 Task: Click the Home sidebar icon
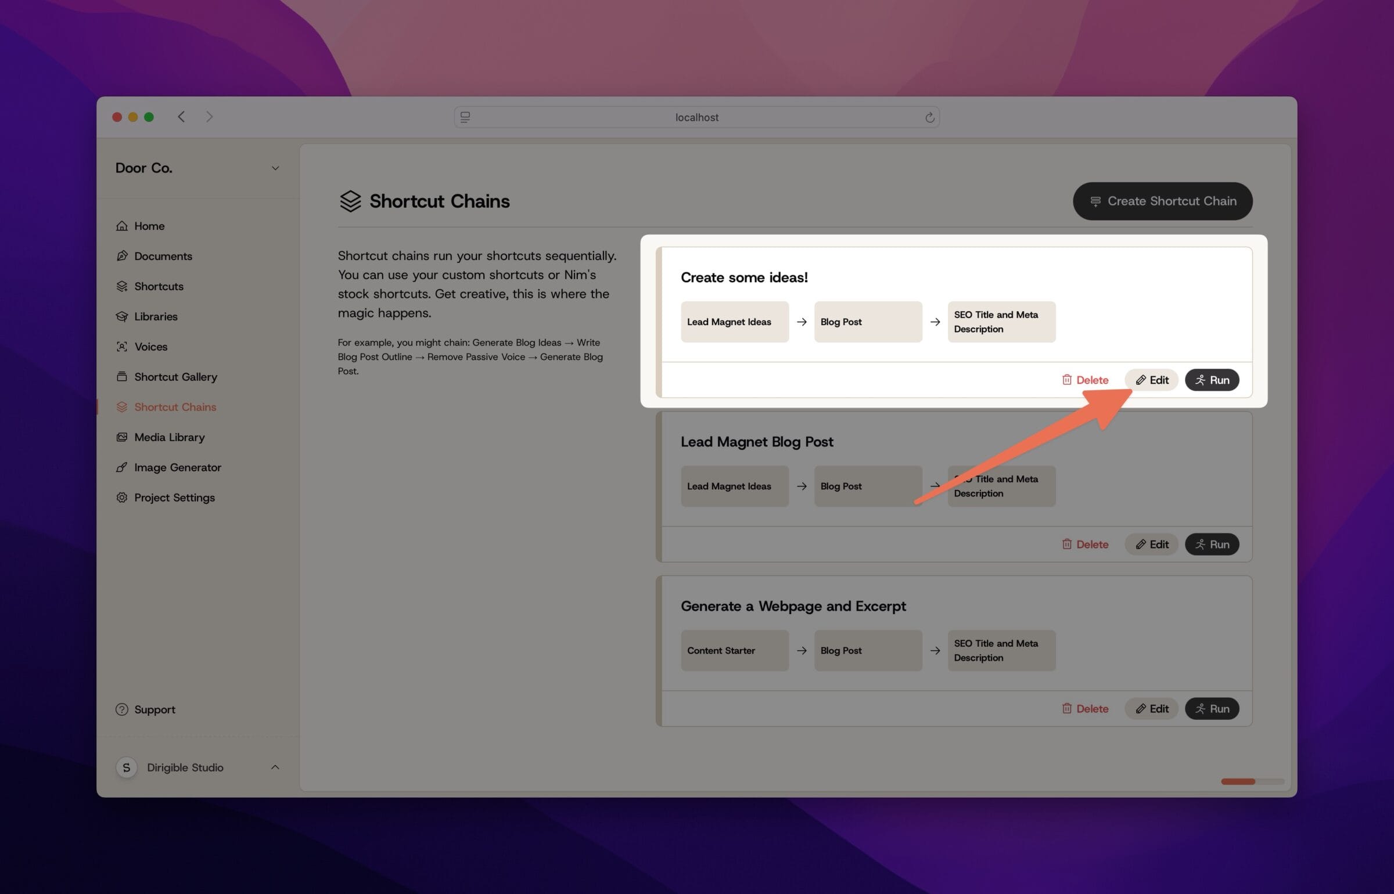pyautogui.click(x=121, y=225)
